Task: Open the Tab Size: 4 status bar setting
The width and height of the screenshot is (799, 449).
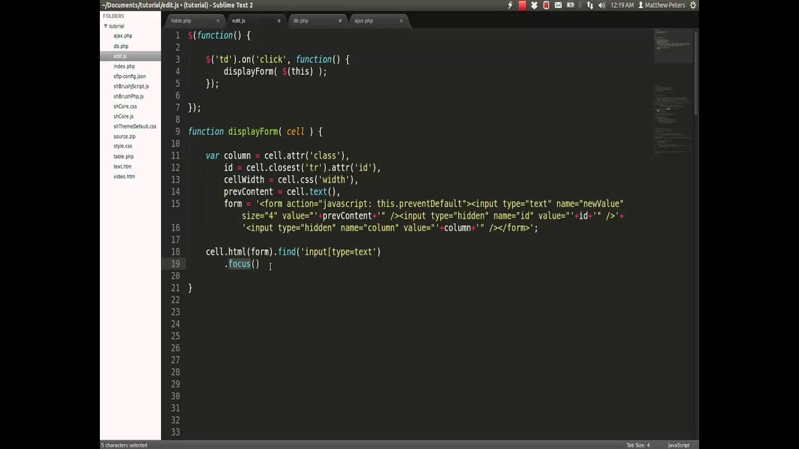Action: point(638,445)
